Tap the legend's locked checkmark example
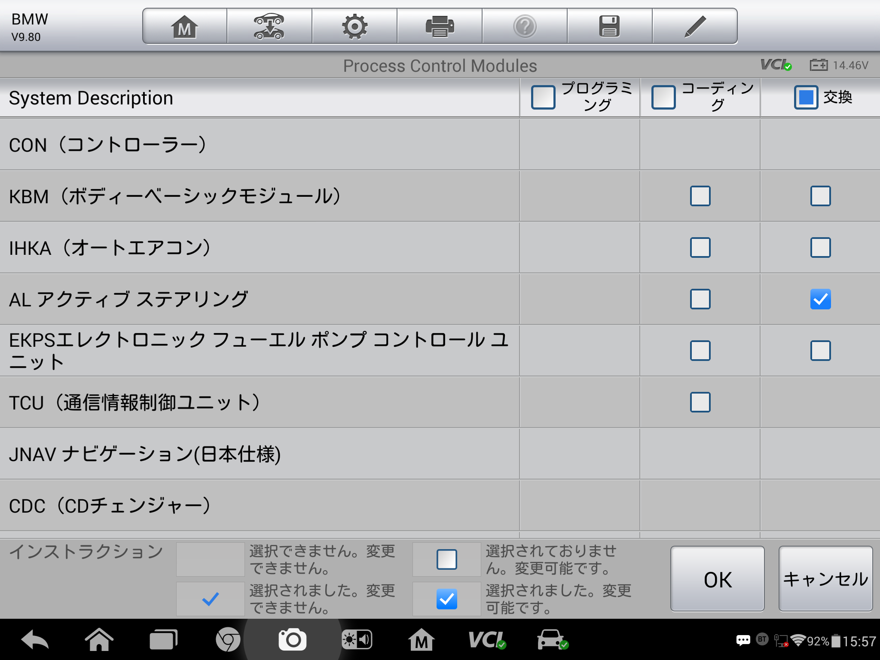Viewport: 880px width, 660px height. pyautogui.click(x=211, y=599)
